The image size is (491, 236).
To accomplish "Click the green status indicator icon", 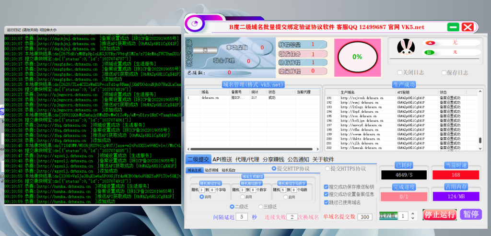I will tap(430, 52).
